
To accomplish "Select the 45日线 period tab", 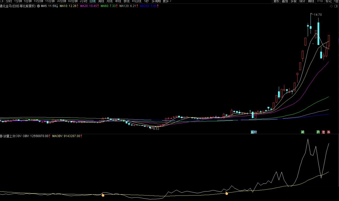I will (137, 1).
